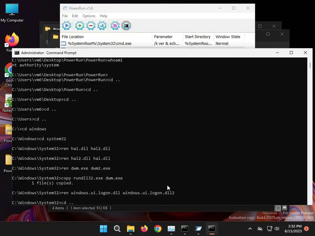The height and width of the screenshot is (236, 315).
Task: Open the Windows Start menu
Action: (104, 229)
